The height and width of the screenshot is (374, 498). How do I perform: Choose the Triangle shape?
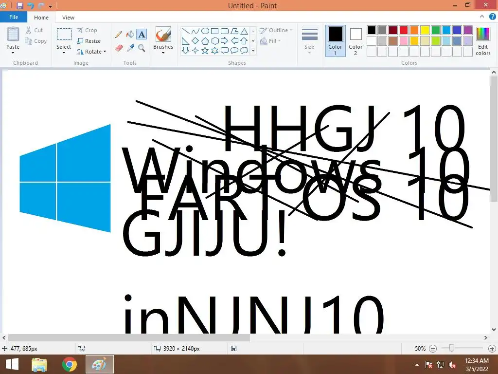tap(244, 31)
